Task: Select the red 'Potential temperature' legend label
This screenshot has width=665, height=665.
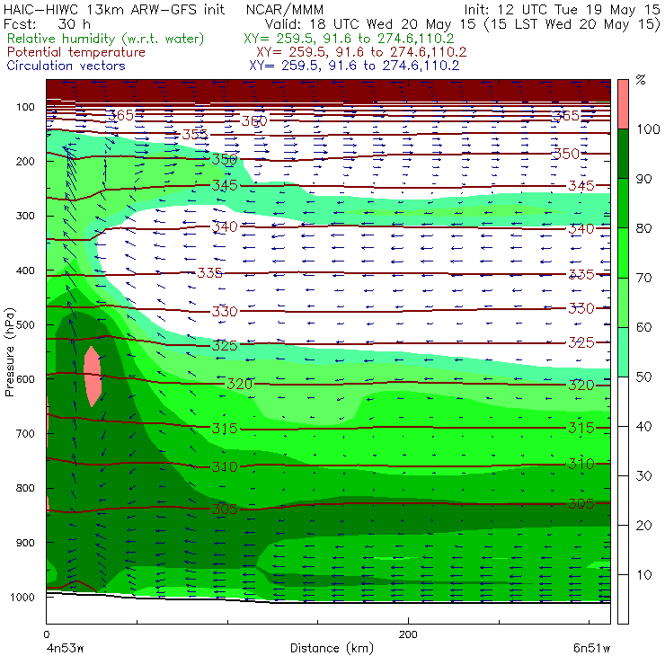Action: click(x=75, y=52)
